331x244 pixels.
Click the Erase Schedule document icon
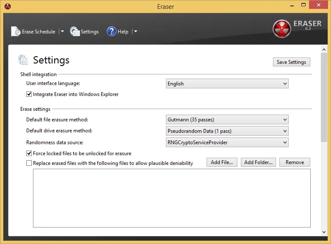[16, 31]
